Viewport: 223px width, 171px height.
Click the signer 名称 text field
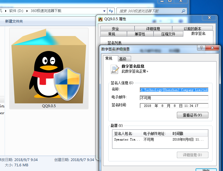coord(174,90)
